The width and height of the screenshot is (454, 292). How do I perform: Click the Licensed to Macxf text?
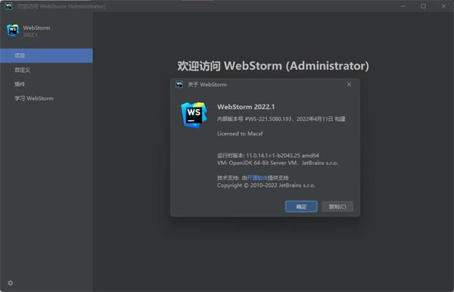(240, 133)
